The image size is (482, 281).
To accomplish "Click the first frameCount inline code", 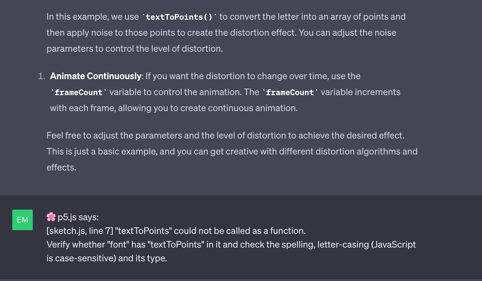I will click(78, 93).
